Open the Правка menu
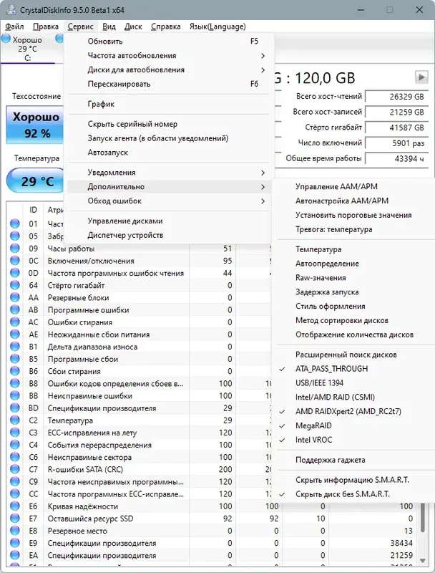The height and width of the screenshot is (573, 435). 46,27
